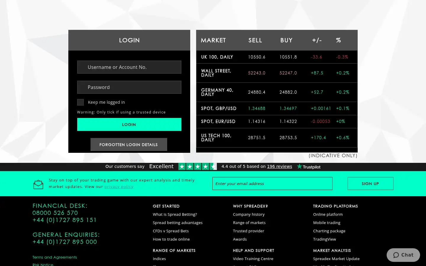This screenshot has width=426, height=266.
Task: Click financial desk number +44 (0)1727 895 151
Action: 64,220
